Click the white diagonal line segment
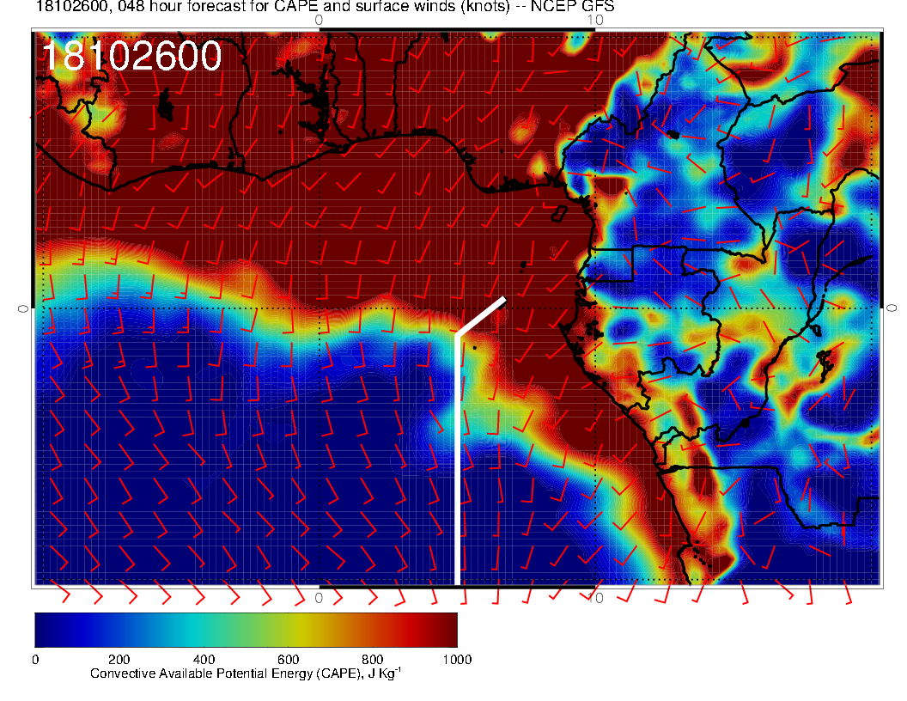The image size is (907, 701). tap(481, 316)
